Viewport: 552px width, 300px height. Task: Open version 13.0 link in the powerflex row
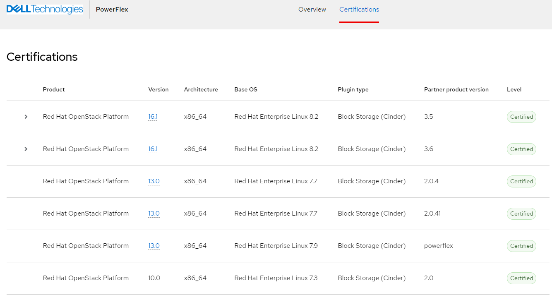click(x=154, y=246)
